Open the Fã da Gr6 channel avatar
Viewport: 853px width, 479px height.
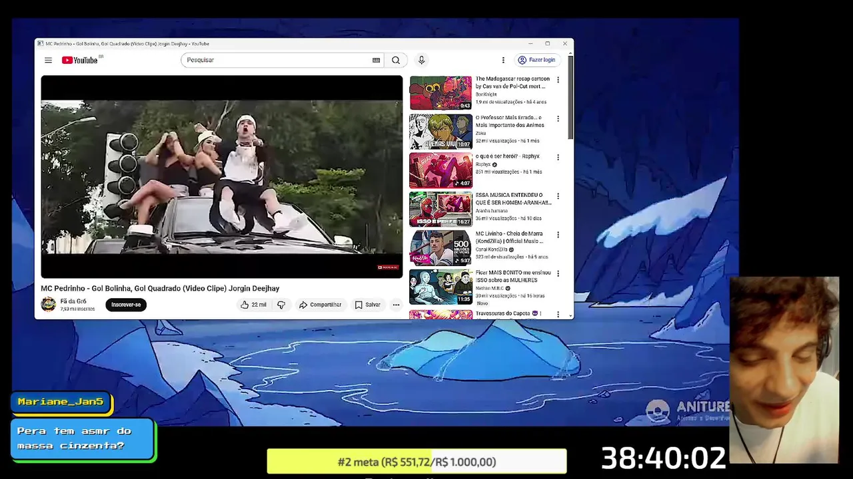[x=48, y=305]
